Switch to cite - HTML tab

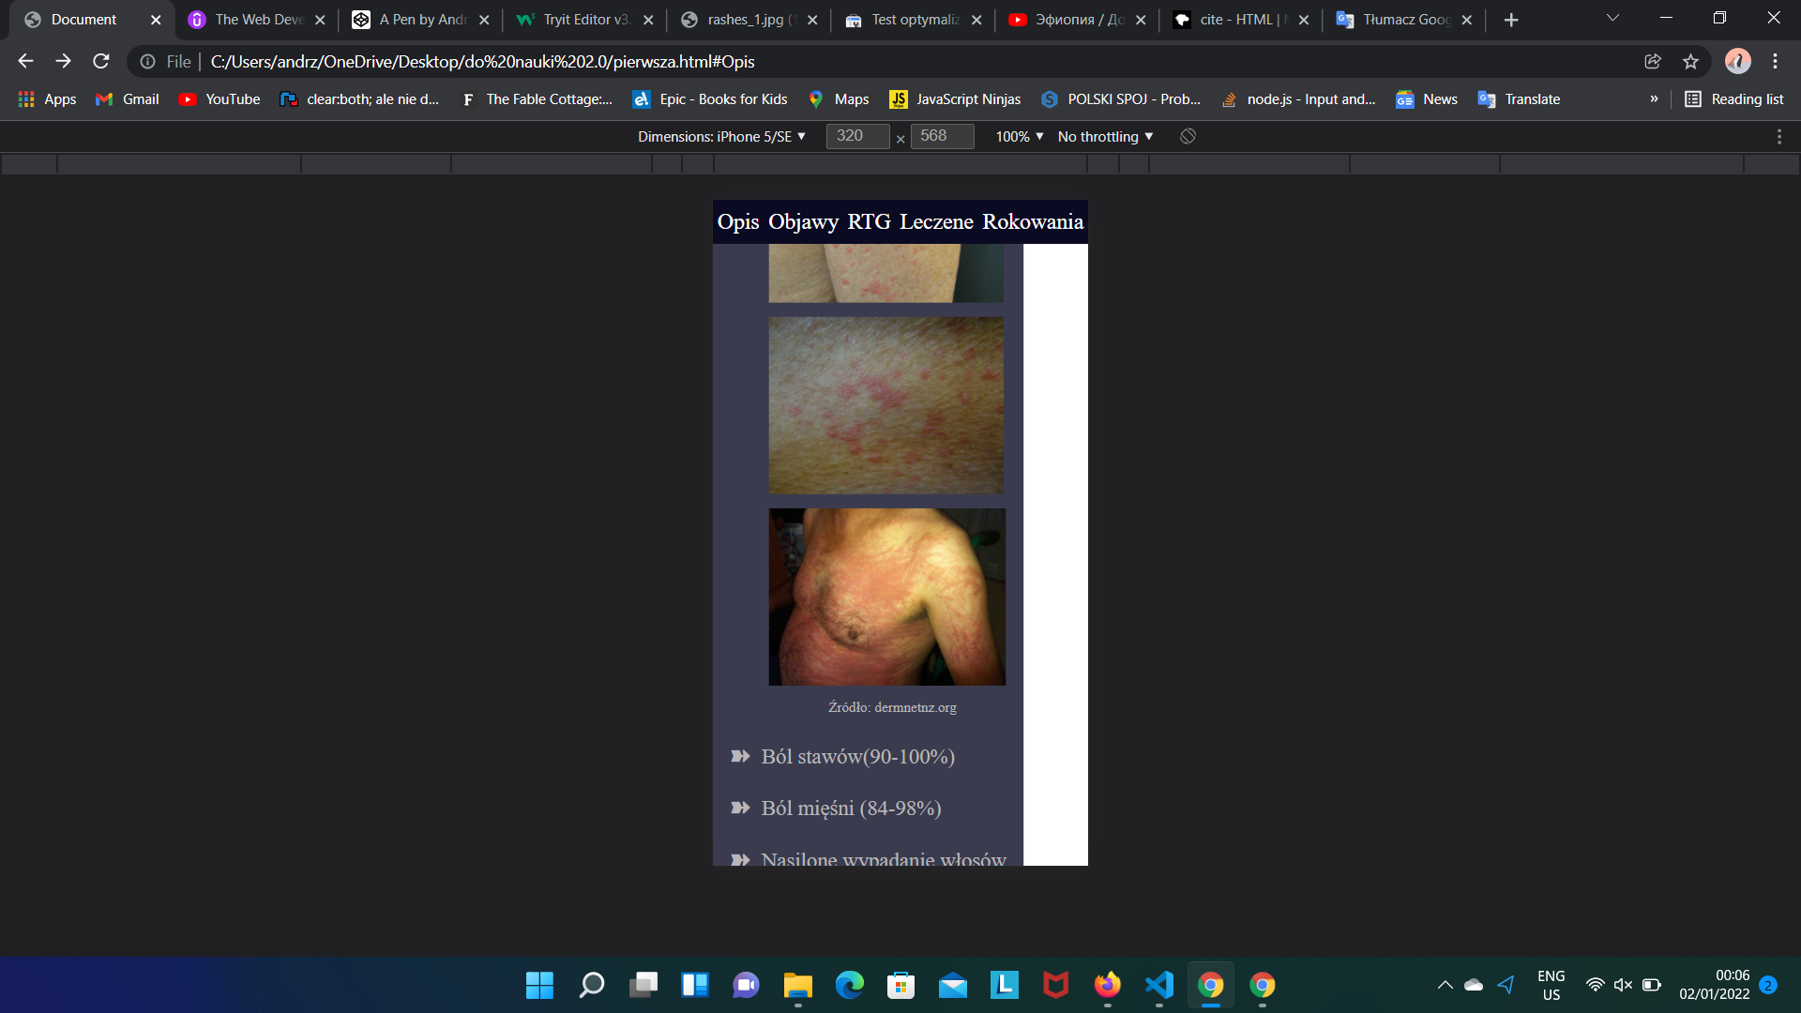pos(1240,20)
